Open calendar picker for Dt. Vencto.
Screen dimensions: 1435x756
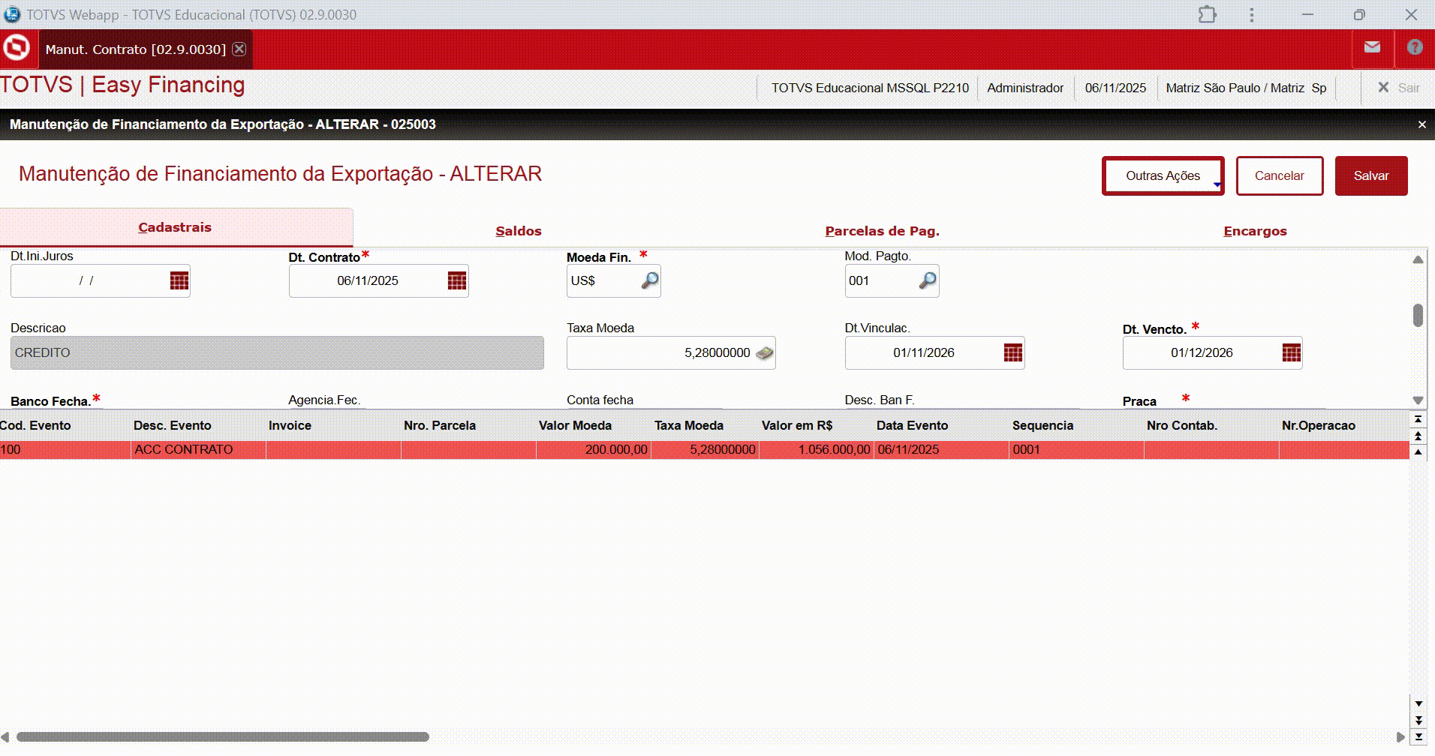[1292, 352]
